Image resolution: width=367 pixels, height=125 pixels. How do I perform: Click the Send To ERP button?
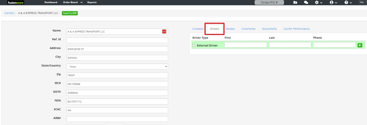[70, 13]
